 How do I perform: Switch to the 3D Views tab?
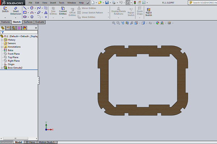click(x=30, y=142)
